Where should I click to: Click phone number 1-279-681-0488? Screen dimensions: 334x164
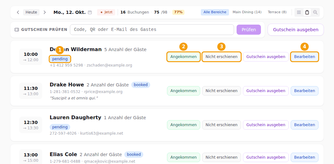tap(65, 161)
